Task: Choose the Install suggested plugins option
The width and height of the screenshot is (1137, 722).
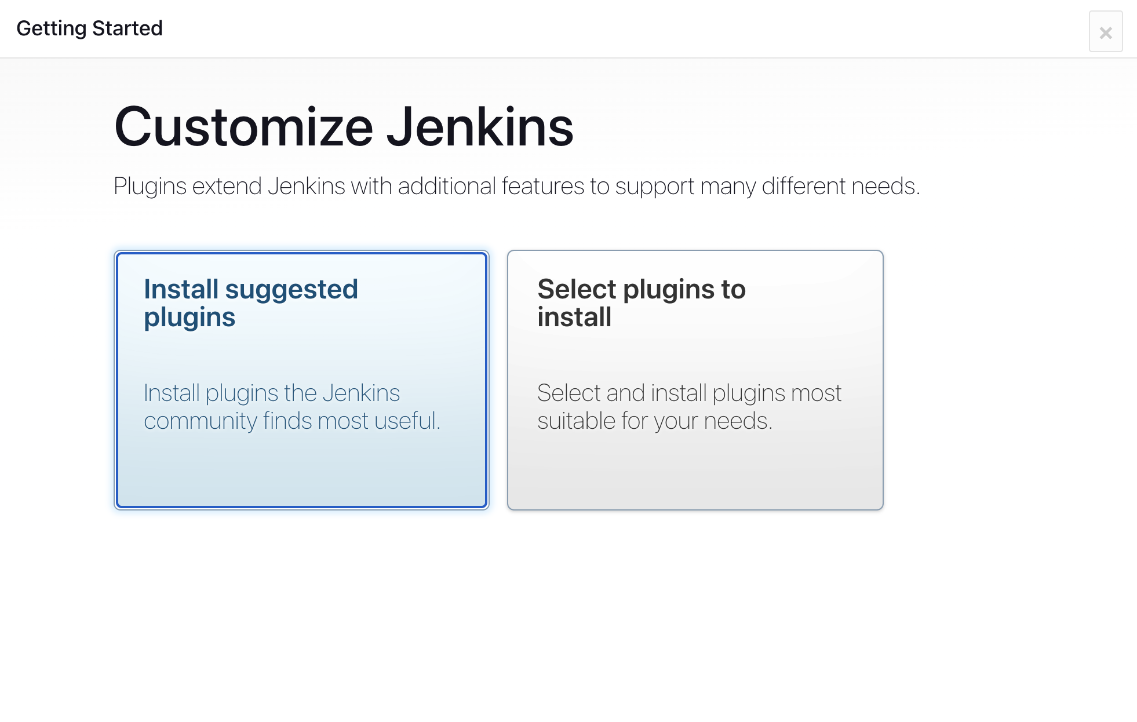Action: (x=301, y=380)
